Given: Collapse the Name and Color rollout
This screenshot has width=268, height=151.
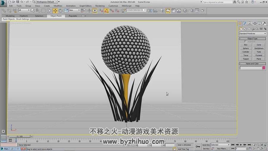Looking at the screenshot, I should coord(252,64).
